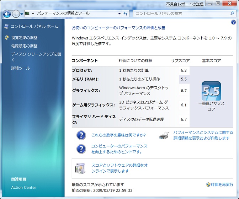Open the recent pages dropdown arrow
Viewport: 239px width, 199px height.
pyautogui.click(x=22, y=14)
